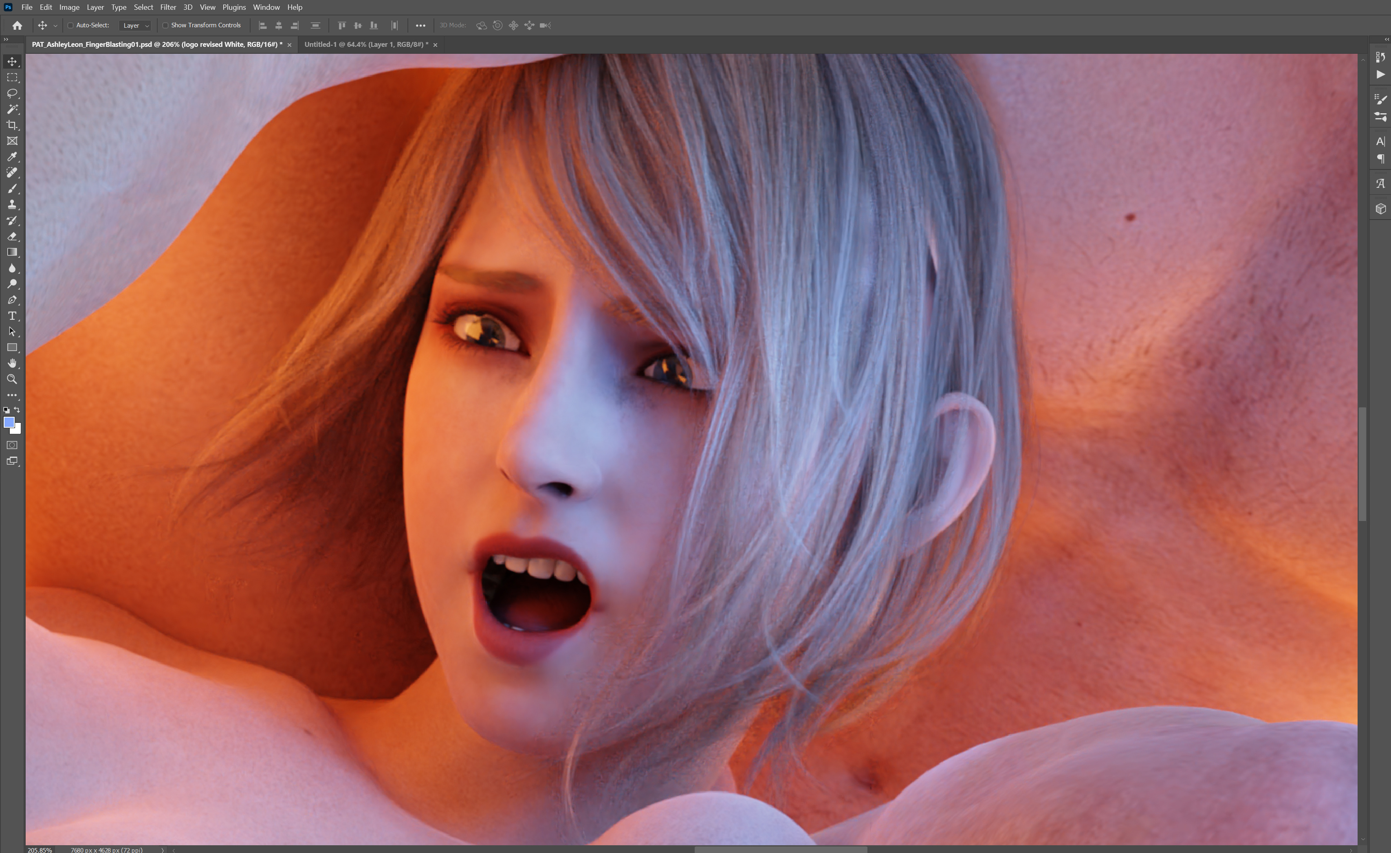Pick the Magic Wand tool

point(12,109)
